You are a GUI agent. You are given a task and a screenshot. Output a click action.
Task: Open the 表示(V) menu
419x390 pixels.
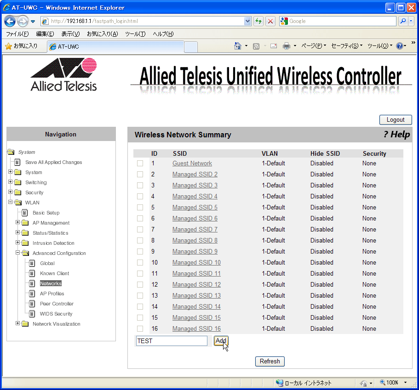click(70, 34)
